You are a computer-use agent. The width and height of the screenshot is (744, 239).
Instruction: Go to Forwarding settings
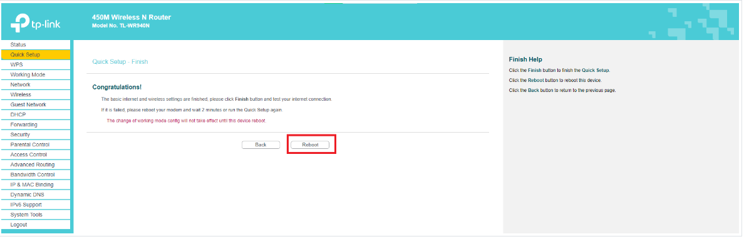point(36,125)
